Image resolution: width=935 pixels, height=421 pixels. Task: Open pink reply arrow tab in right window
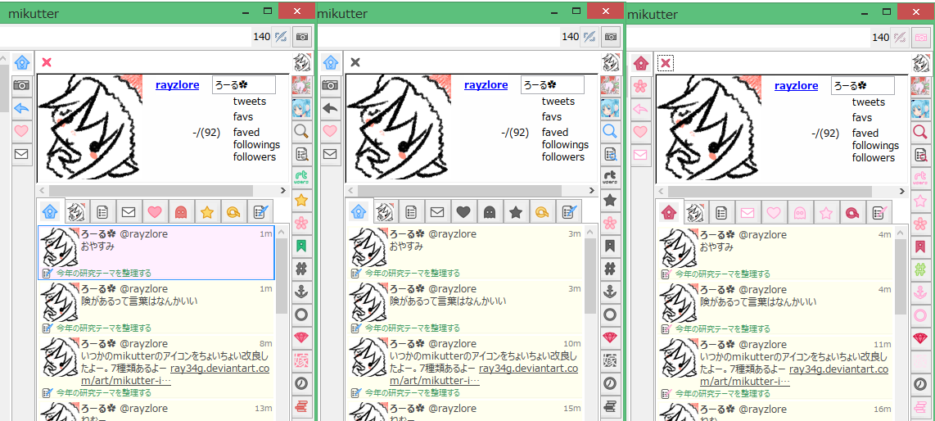pos(639,109)
